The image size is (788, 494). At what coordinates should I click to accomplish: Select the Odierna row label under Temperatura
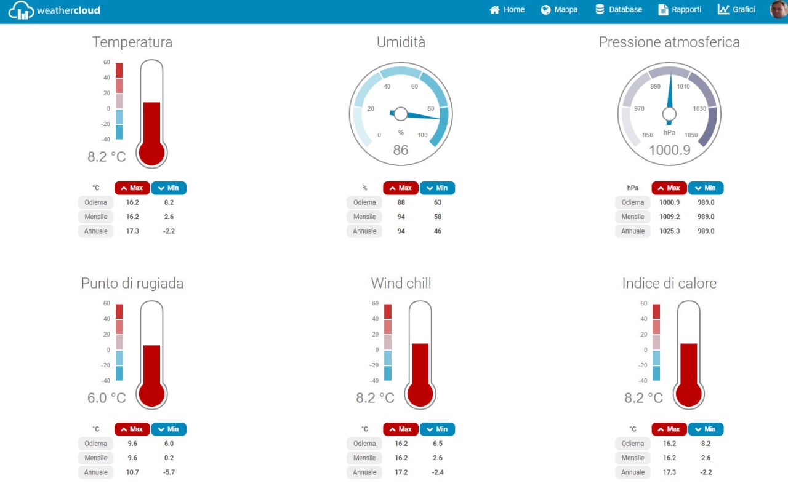coord(96,202)
